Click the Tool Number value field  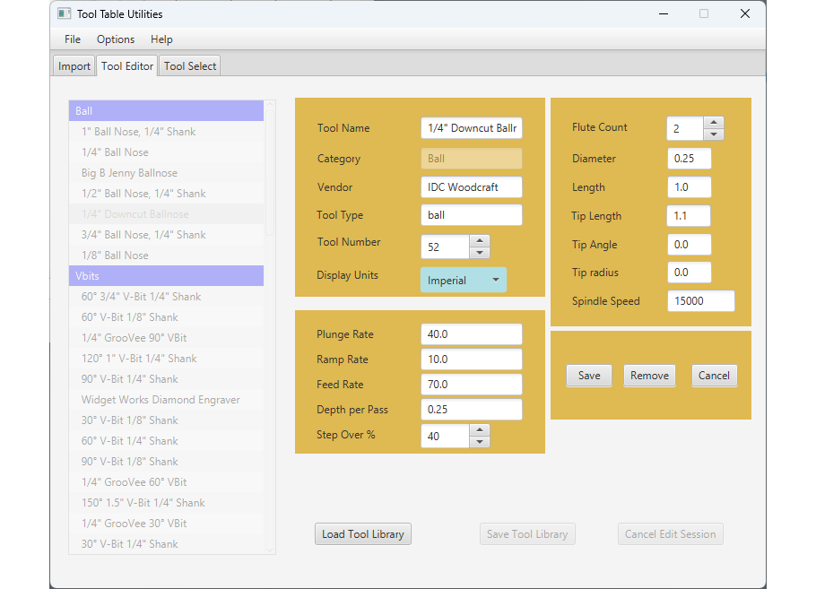coord(446,247)
